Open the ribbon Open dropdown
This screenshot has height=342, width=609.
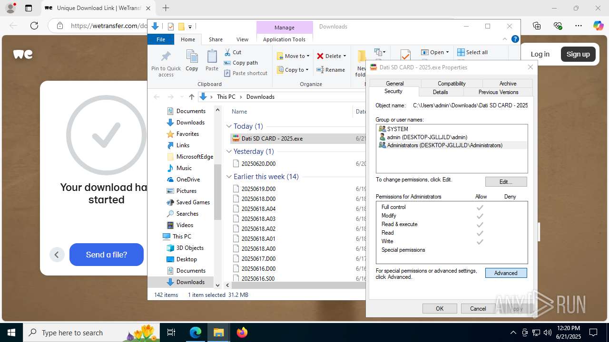point(436,52)
